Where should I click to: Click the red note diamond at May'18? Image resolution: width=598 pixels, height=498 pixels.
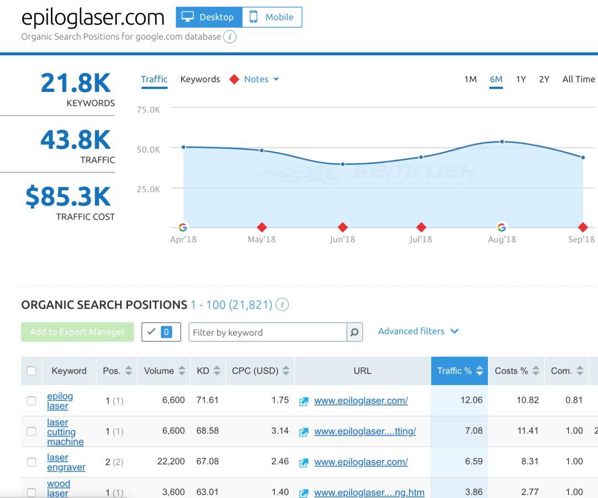[261, 227]
